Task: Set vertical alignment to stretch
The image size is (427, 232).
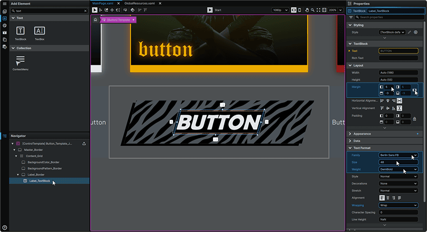Action: click(x=399, y=108)
